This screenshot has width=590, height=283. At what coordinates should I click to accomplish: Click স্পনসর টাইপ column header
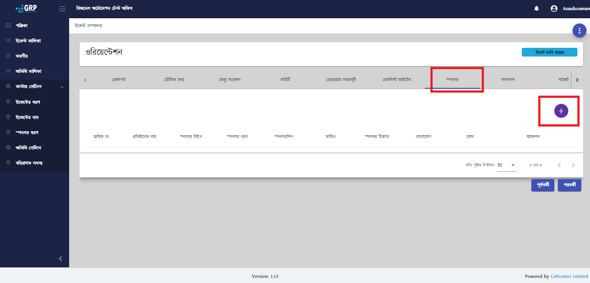[x=191, y=137]
